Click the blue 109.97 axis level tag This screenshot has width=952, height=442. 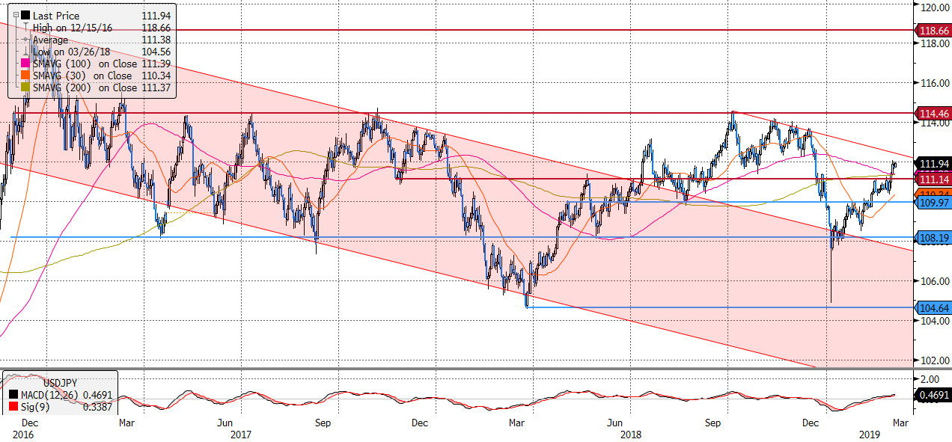pos(934,203)
